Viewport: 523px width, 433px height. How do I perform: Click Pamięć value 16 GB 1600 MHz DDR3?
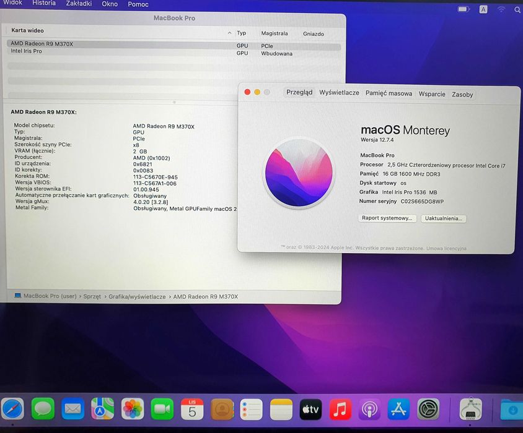(x=411, y=174)
